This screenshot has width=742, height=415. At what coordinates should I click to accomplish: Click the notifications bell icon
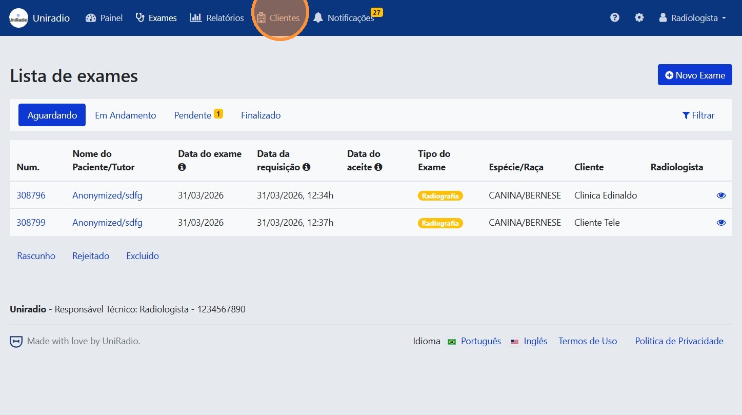tap(318, 18)
